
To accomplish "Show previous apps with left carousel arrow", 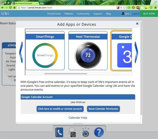I will click(21, 52).
